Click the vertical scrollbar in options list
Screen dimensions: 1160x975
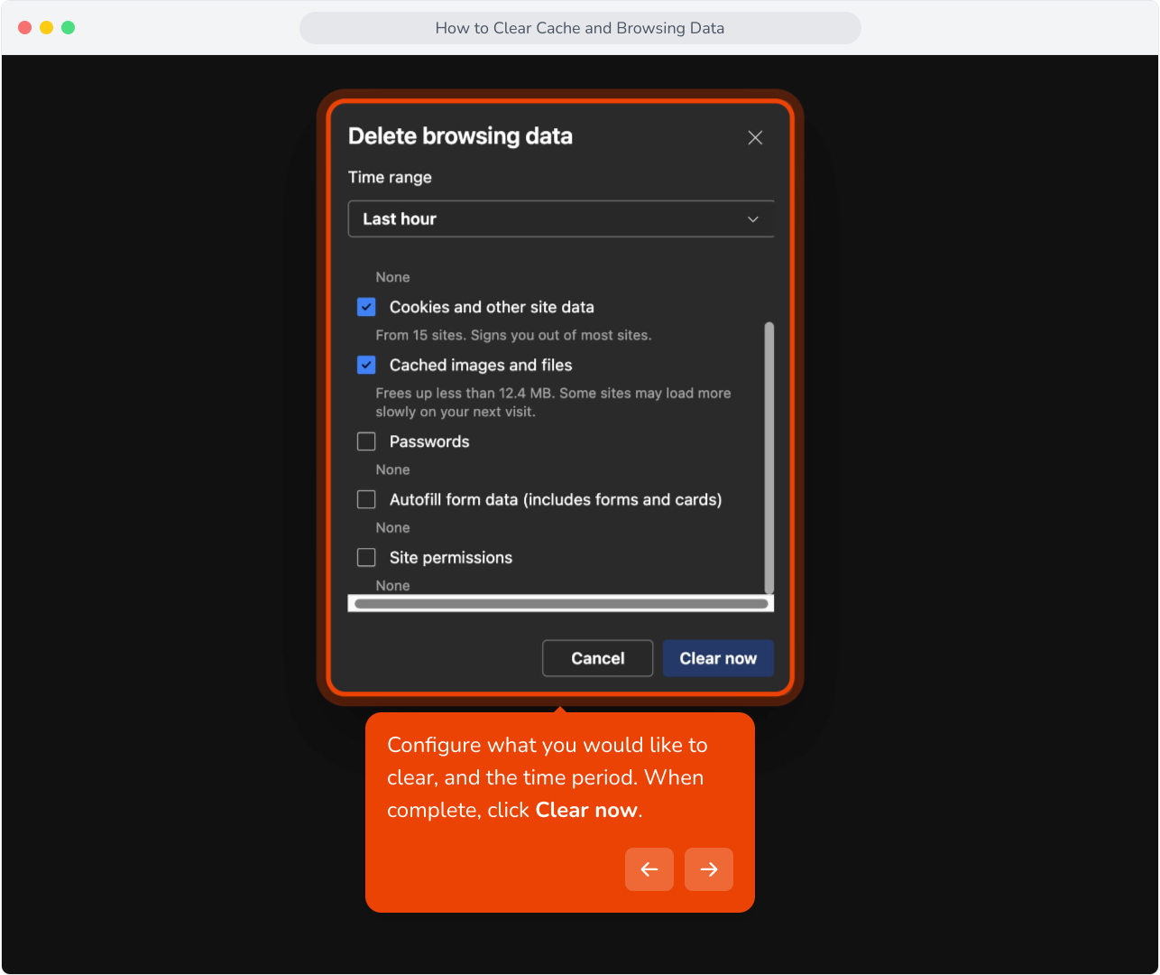769,457
